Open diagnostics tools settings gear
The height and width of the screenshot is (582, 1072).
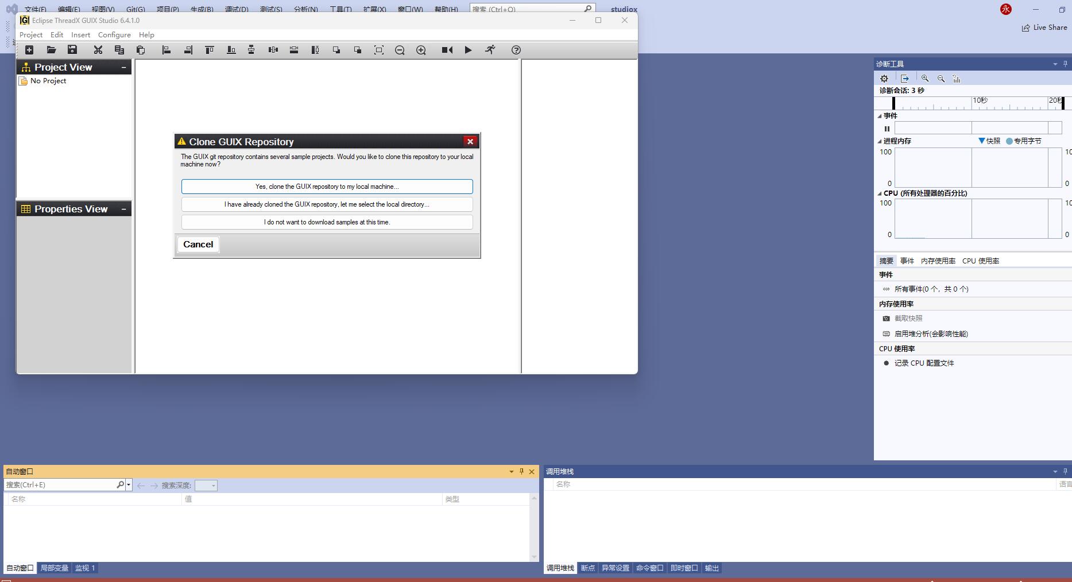(x=884, y=79)
